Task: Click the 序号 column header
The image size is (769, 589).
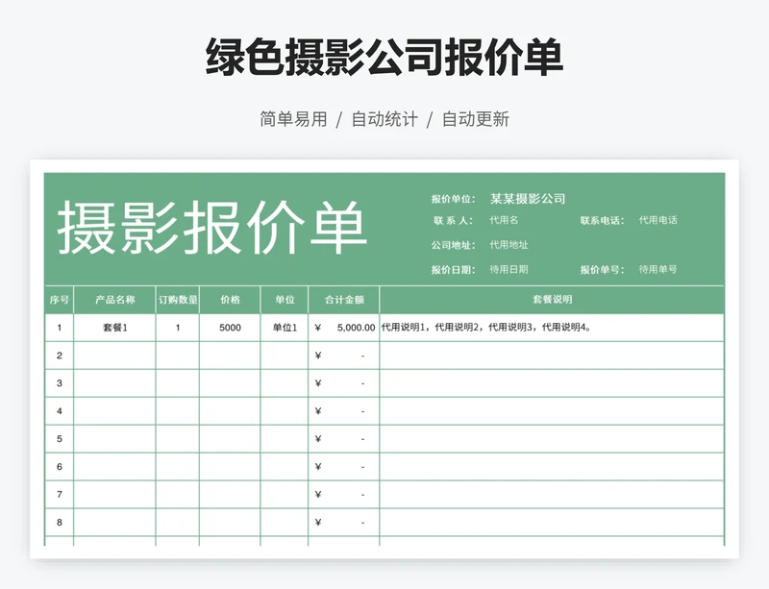Action: pos(60,300)
